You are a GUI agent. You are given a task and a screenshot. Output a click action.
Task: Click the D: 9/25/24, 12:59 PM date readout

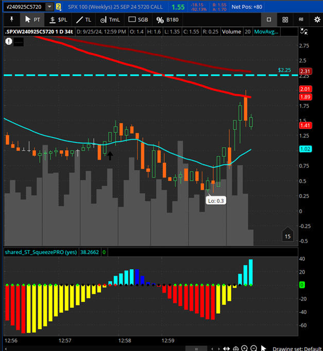pos(101,32)
